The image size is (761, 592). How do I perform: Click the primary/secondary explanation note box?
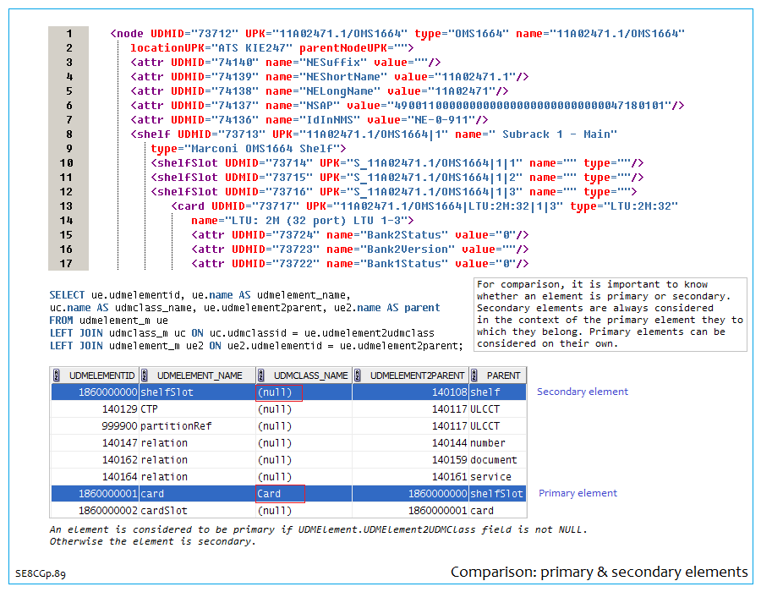coord(609,314)
